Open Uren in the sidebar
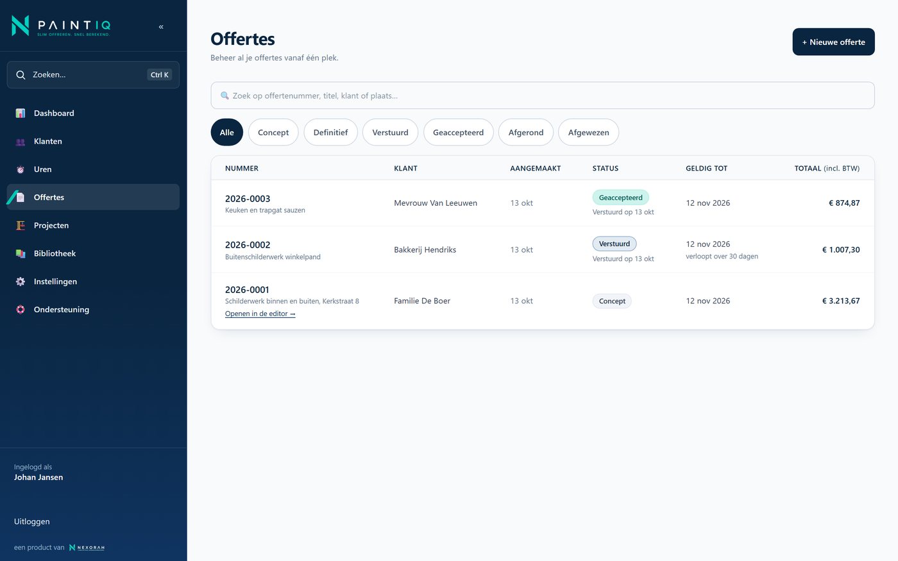This screenshot has width=898, height=561. (x=93, y=170)
